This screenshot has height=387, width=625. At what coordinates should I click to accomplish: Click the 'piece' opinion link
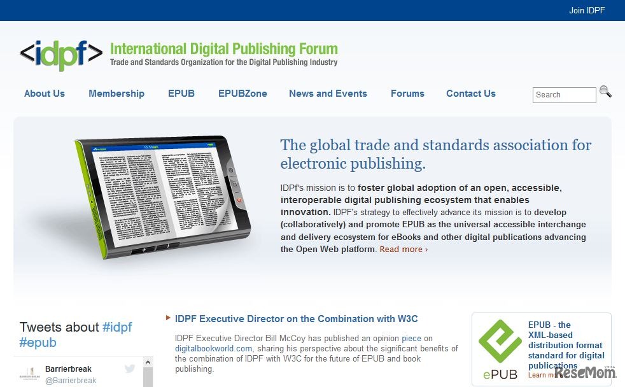point(411,339)
